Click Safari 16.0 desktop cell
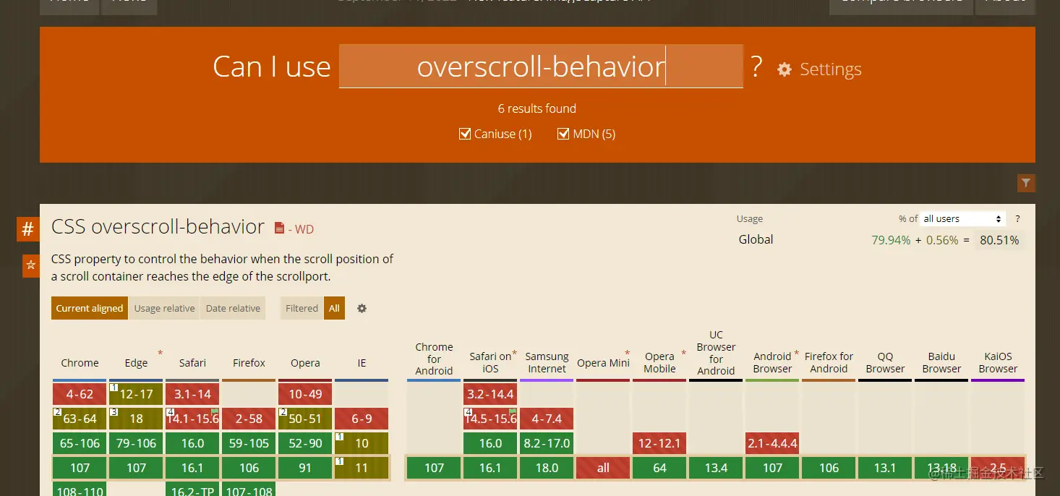The height and width of the screenshot is (496, 1060). (192, 443)
